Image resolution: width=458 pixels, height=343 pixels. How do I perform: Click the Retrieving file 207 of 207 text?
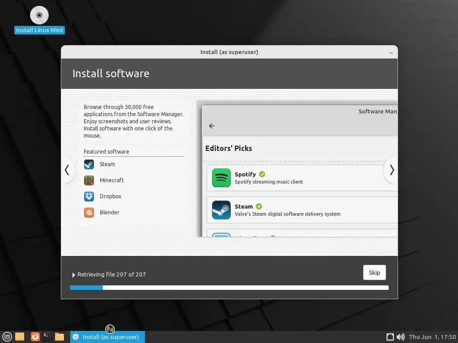pyautogui.click(x=111, y=275)
